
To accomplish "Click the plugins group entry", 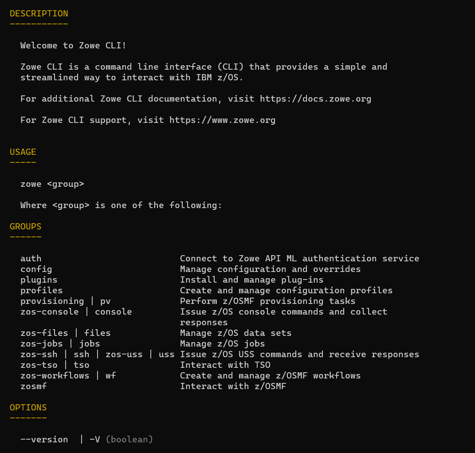I will pos(39,280).
